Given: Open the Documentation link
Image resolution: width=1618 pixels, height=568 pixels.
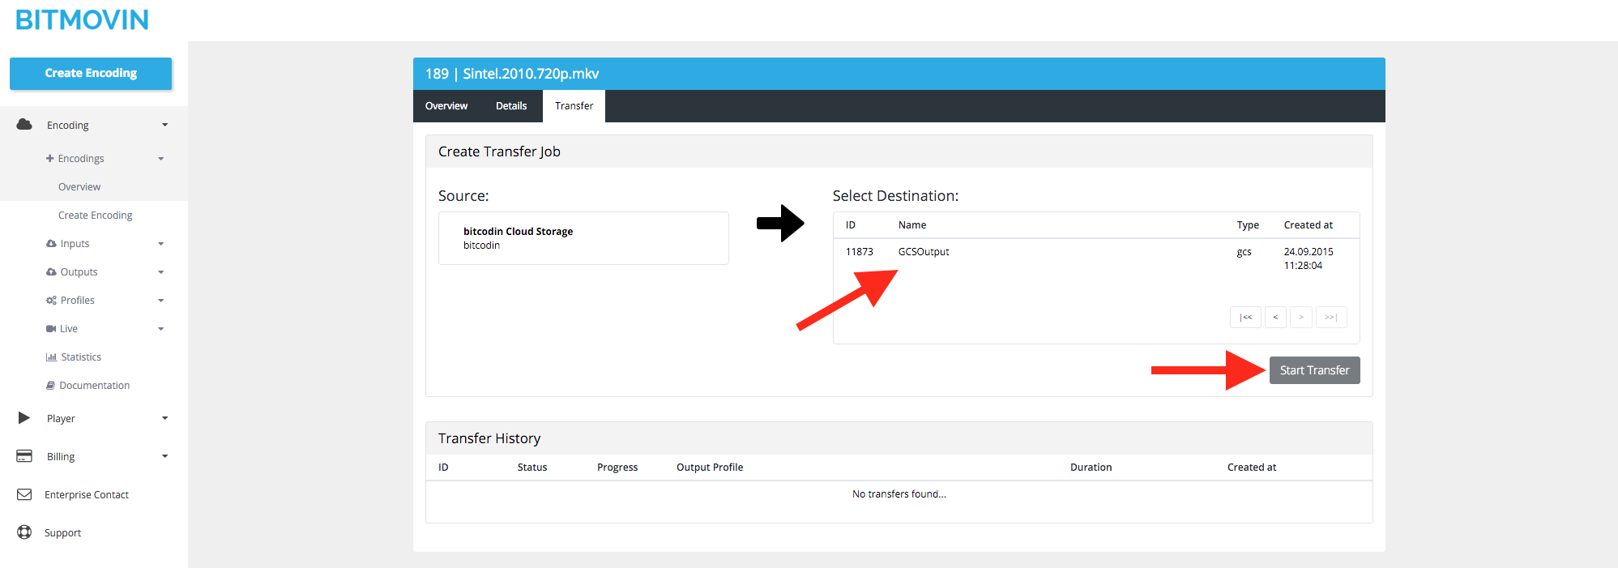Looking at the screenshot, I should coord(95,386).
